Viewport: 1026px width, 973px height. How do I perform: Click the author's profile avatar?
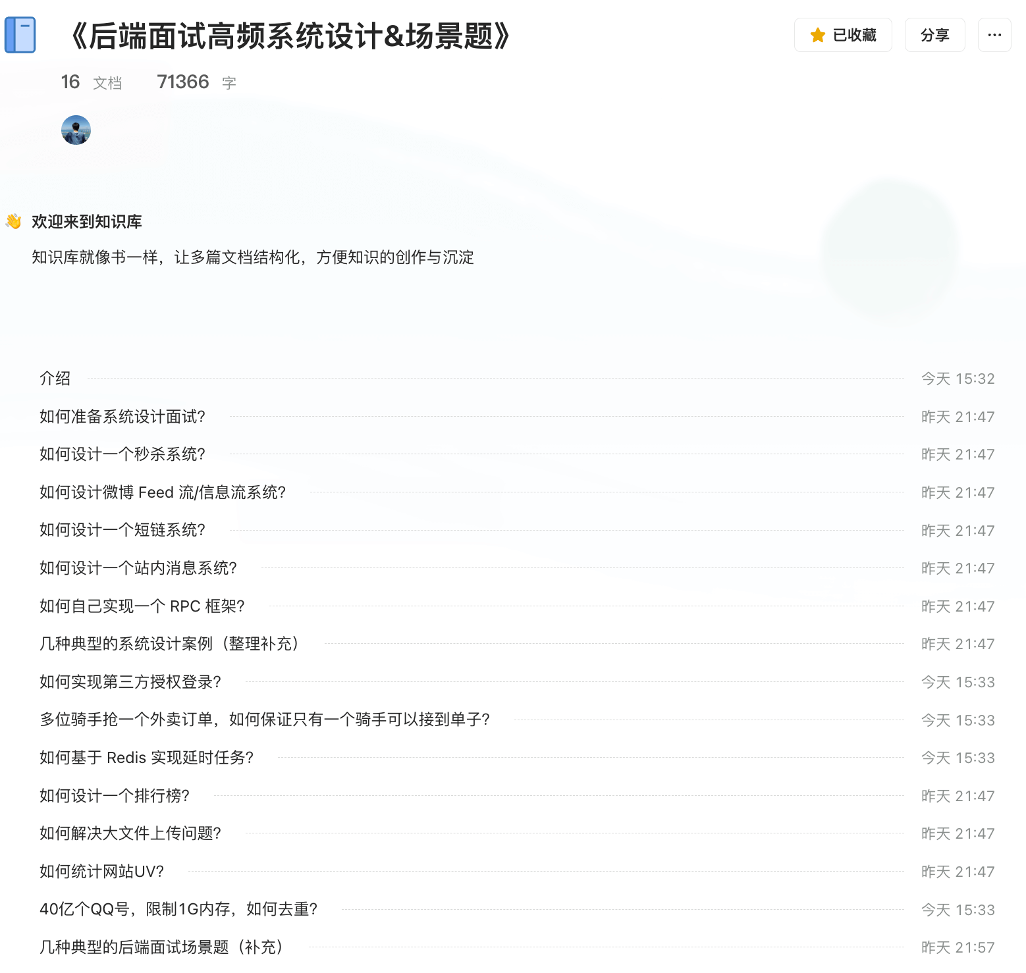pos(75,130)
